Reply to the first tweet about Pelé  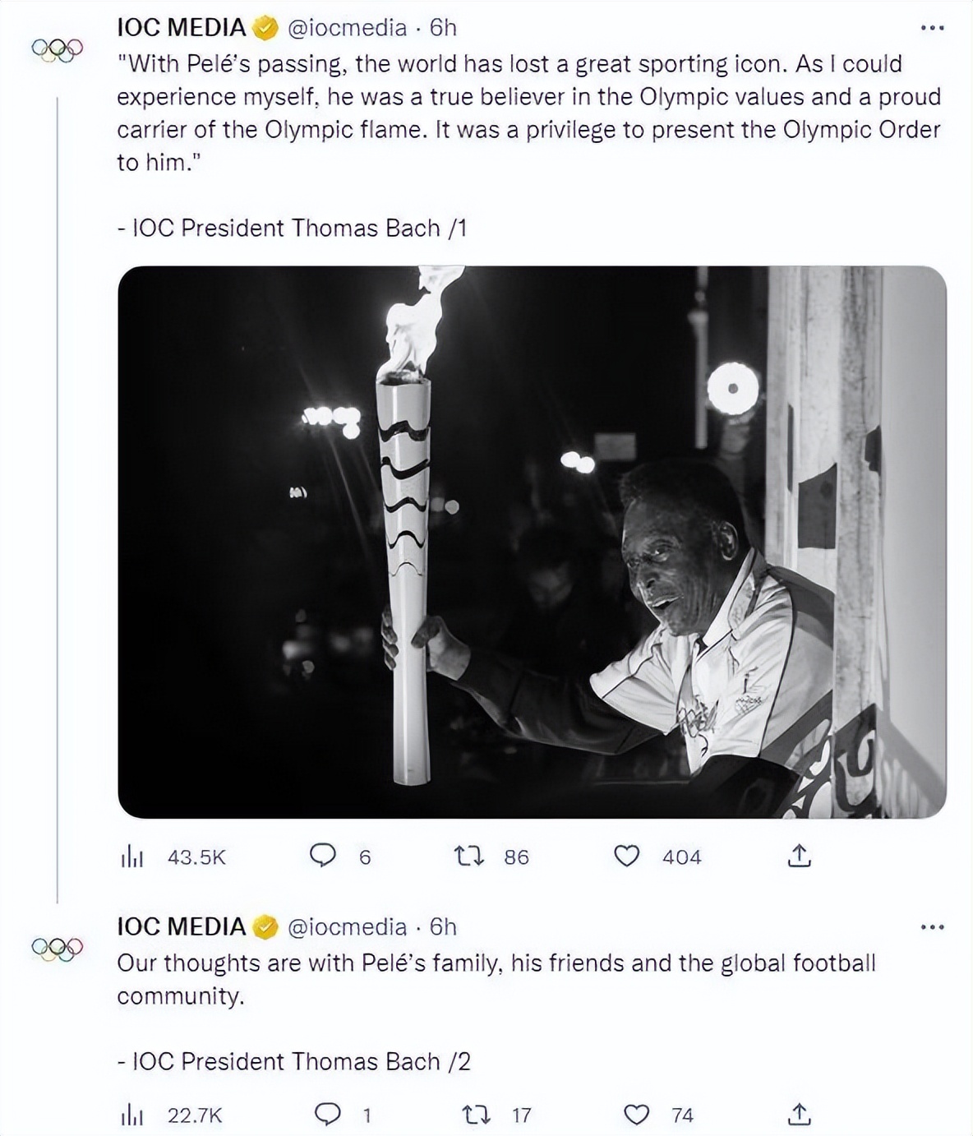(x=323, y=857)
